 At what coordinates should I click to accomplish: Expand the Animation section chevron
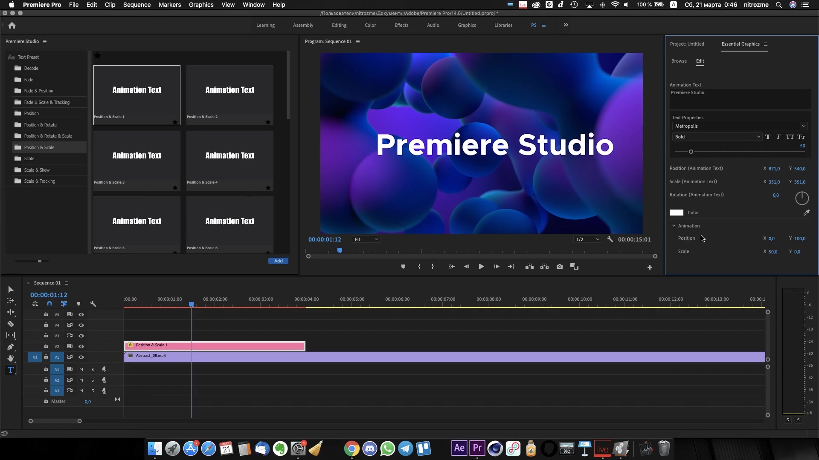point(674,226)
